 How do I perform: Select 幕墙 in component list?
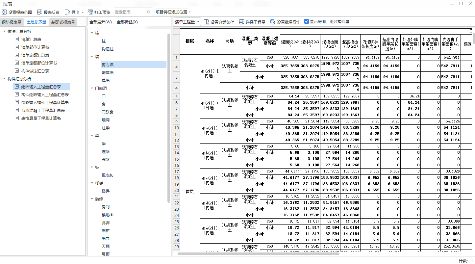pos(106,80)
